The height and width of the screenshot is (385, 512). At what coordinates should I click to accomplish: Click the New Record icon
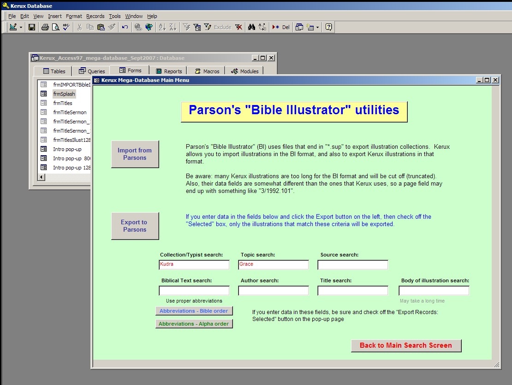[x=275, y=27]
